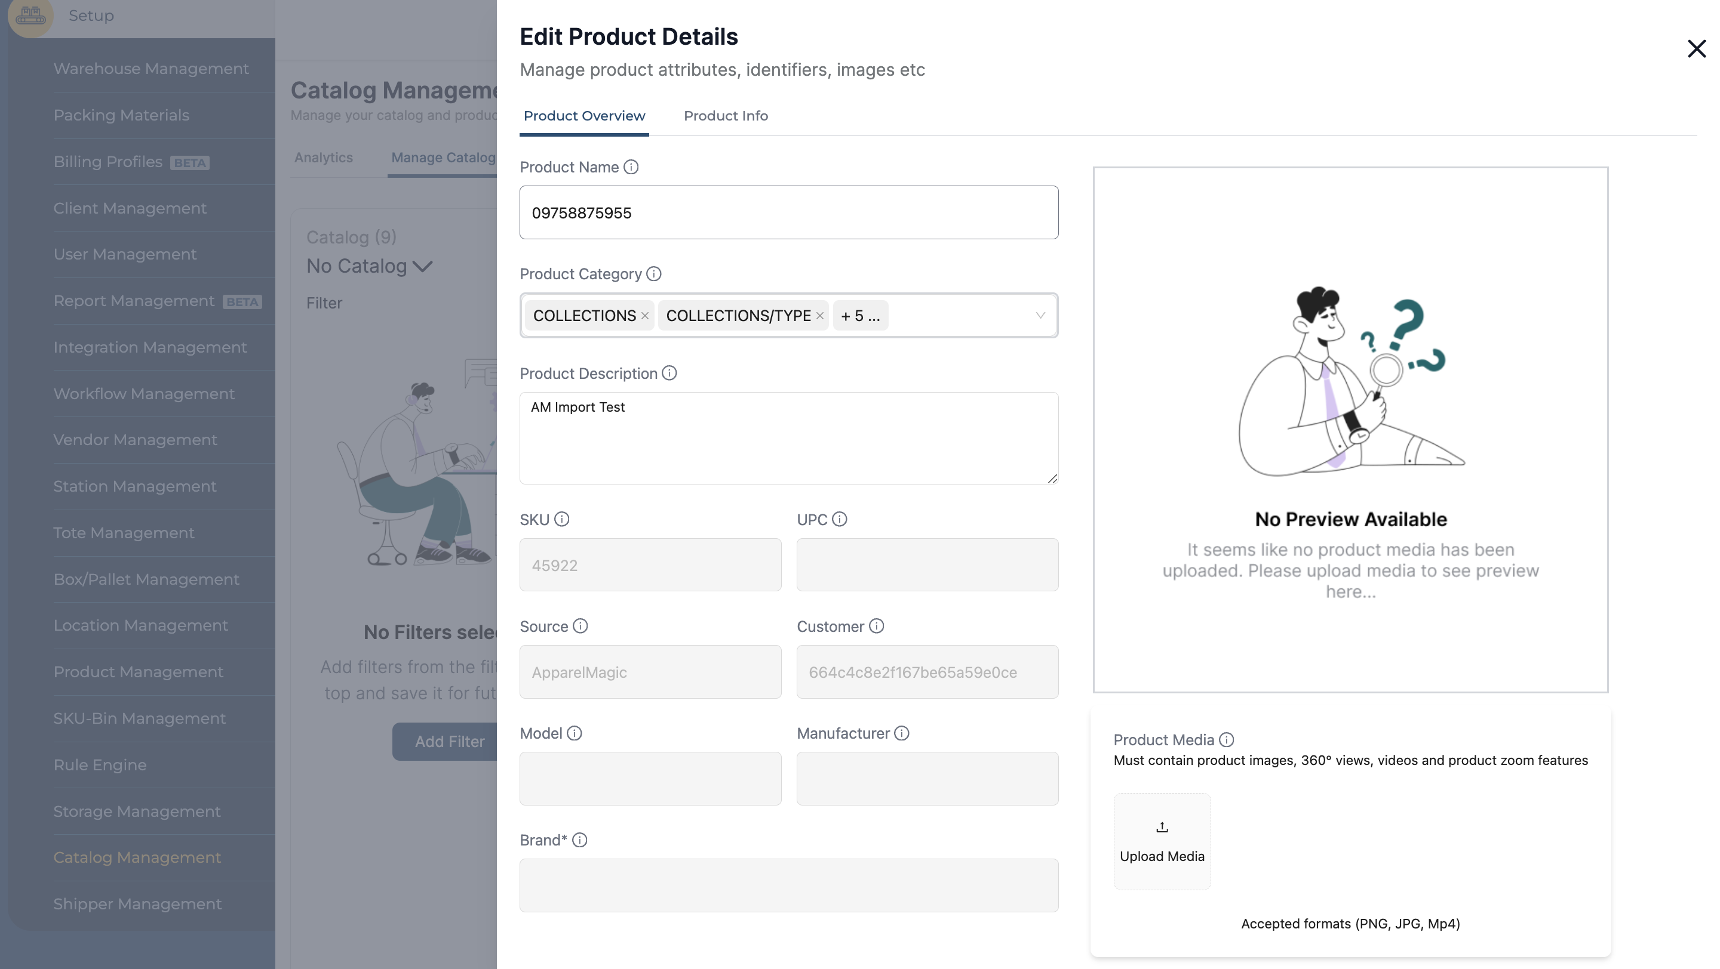Remove the COLLECTIONS category tag
The image size is (1720, 969).
click(x=646, y=315)
